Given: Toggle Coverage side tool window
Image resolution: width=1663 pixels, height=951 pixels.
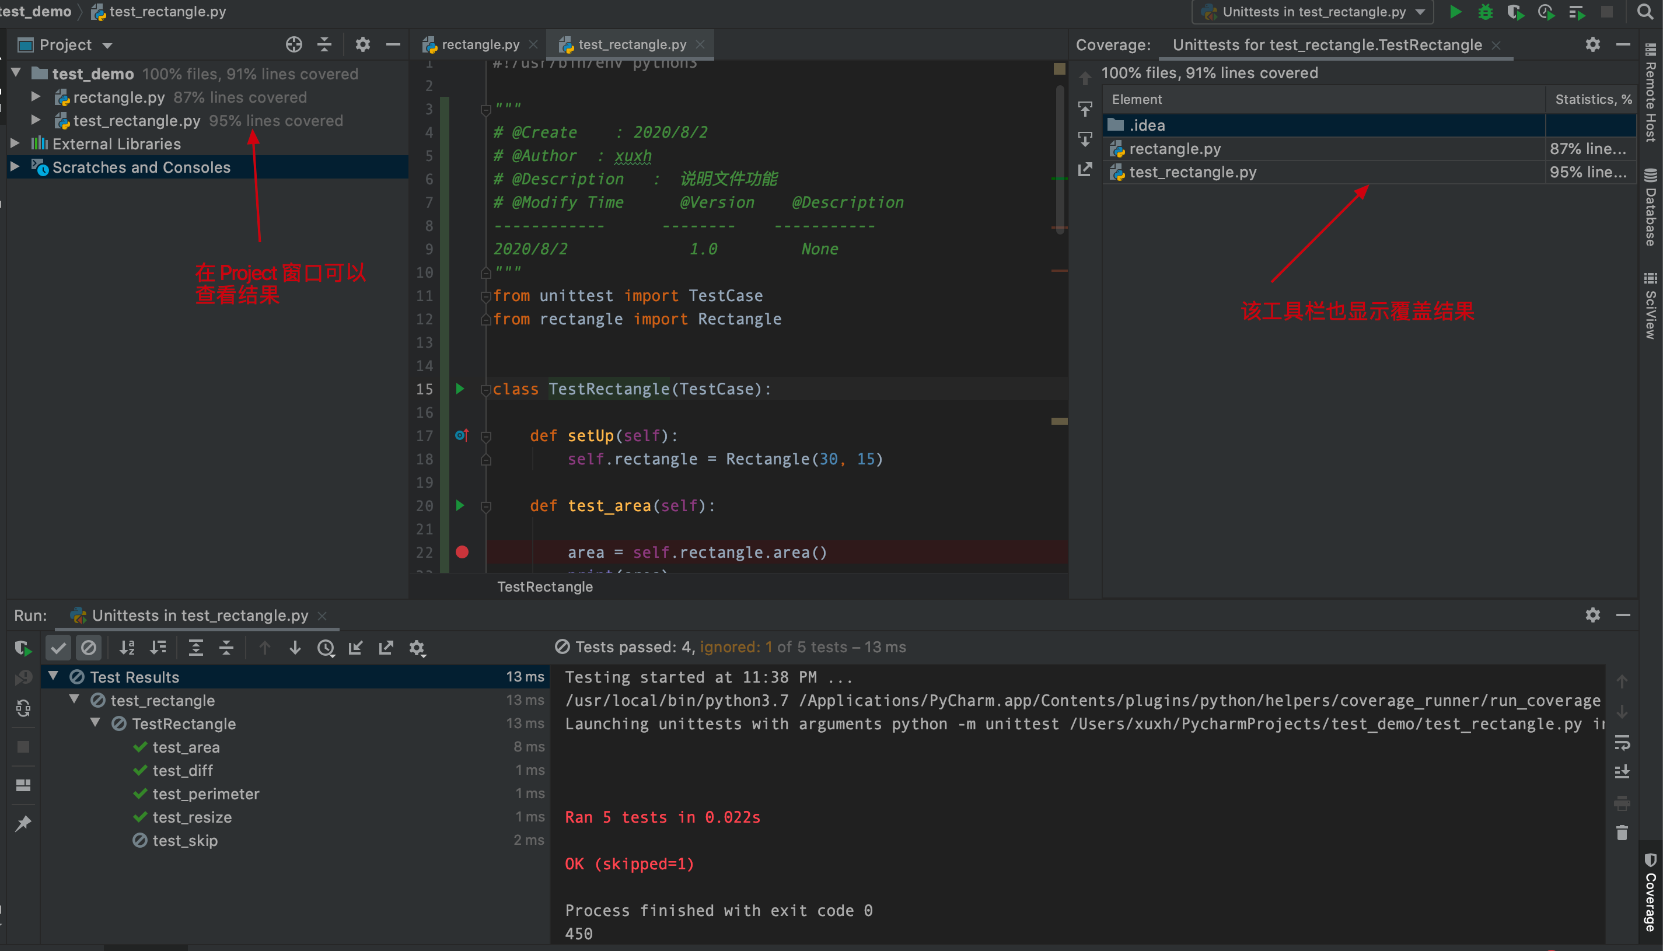Looking at the screenshot, I should (1651, 892).
